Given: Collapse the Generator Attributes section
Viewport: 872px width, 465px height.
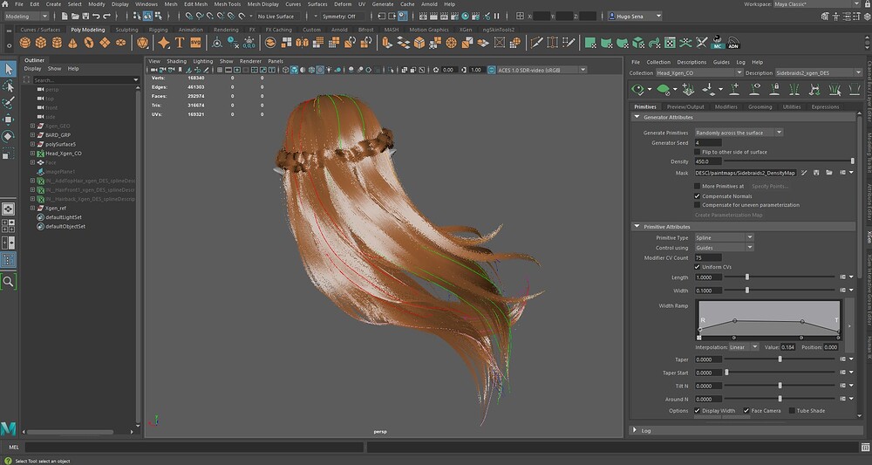Looking at the screenshot, I should [637, 118].
